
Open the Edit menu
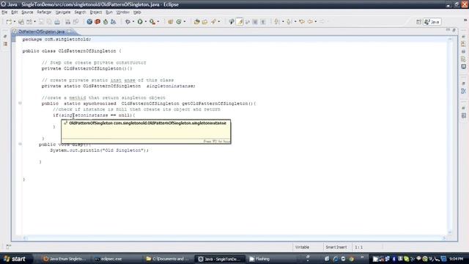pyautogui.click(x=15, y=12)
